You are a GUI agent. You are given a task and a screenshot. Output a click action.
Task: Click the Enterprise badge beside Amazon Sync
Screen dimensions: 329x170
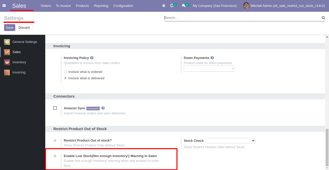[93, 109]
